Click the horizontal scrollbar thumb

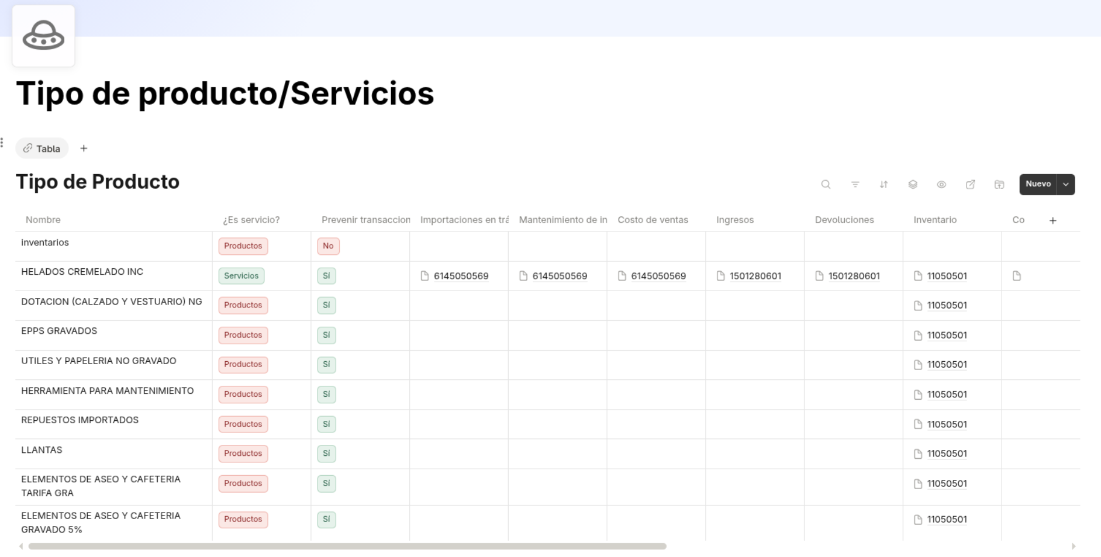tap(347, 546)
